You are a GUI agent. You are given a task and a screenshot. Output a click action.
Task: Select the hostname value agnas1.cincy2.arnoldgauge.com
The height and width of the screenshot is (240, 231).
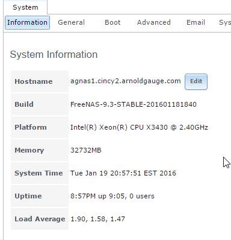click(126, 81)
